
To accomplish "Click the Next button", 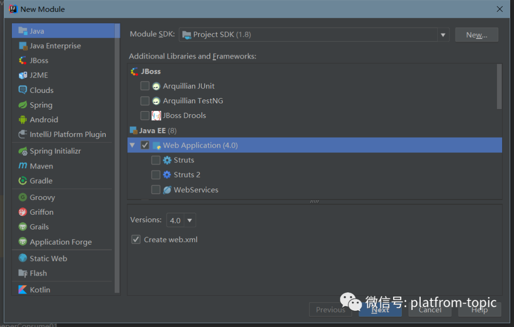I will (x=380, y=309).
